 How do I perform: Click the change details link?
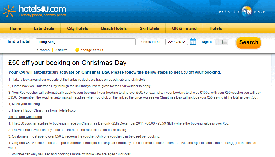point(92,50)
